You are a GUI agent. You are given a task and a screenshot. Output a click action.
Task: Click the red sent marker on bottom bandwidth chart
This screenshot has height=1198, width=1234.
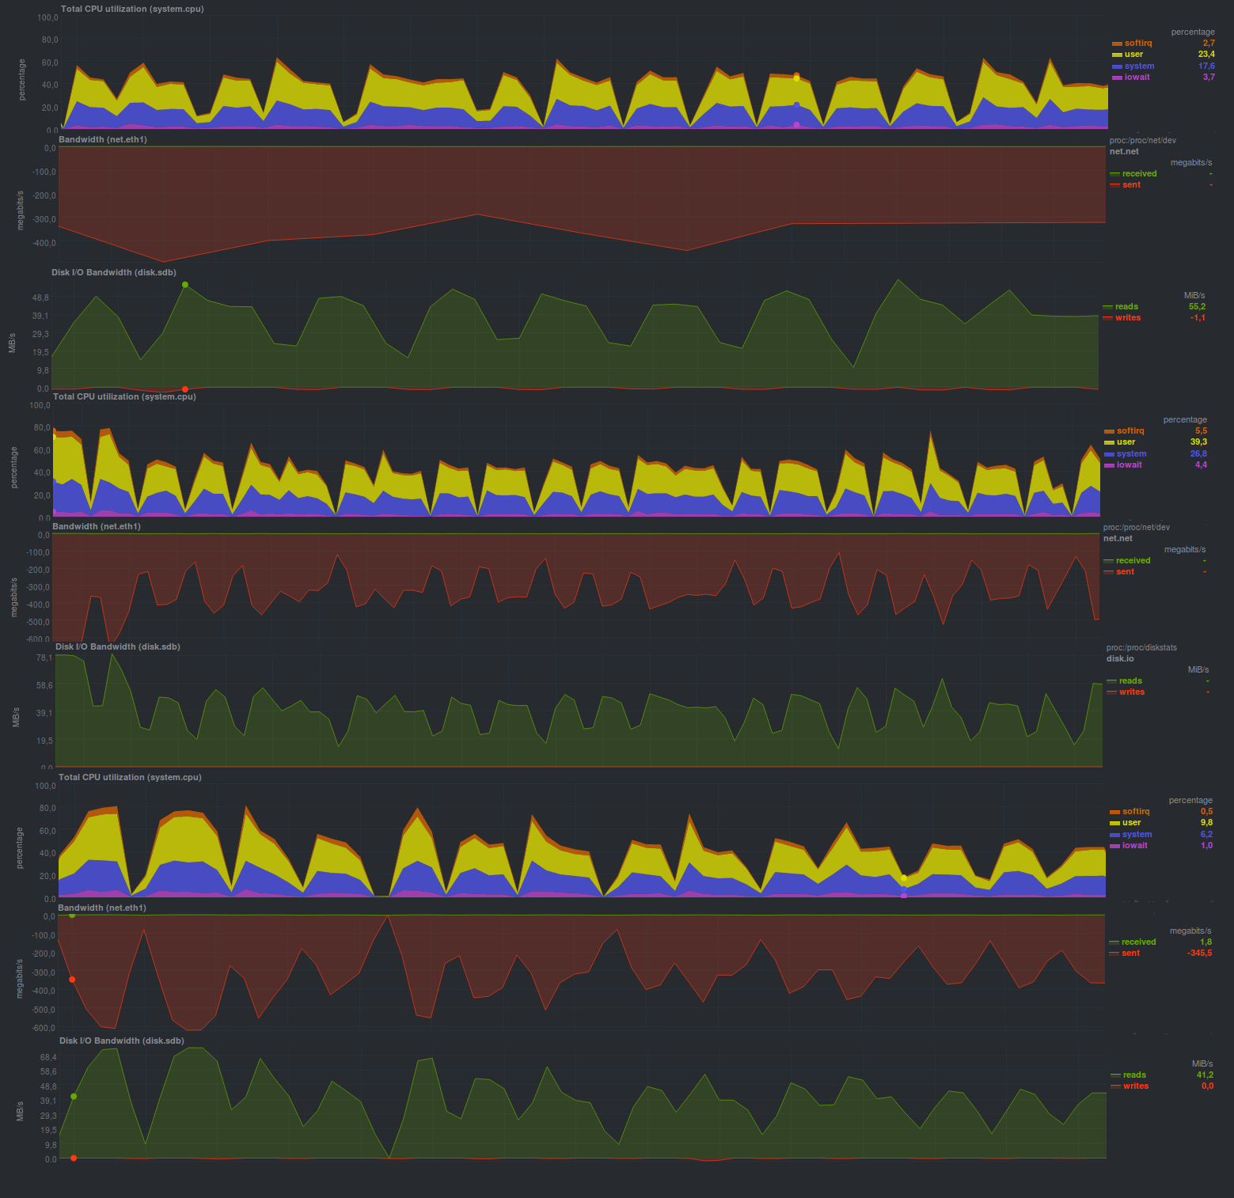pos(72,980)
